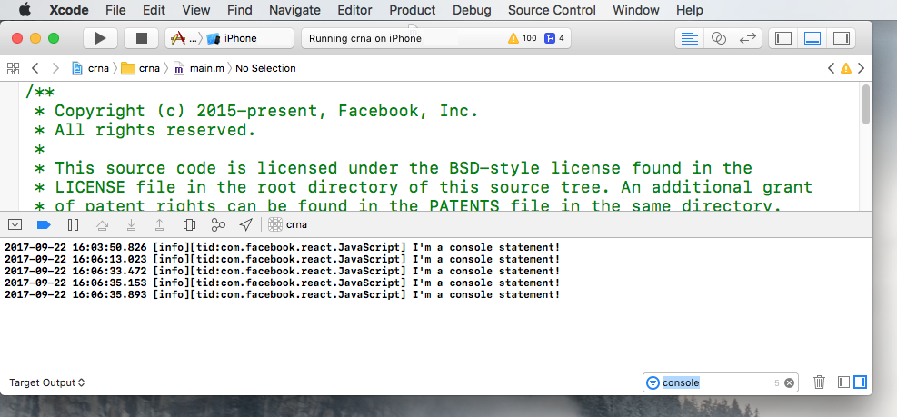Viewport: 897px width, 417px height.
Task: Stop the running crna task
Action: click(141, 38)
